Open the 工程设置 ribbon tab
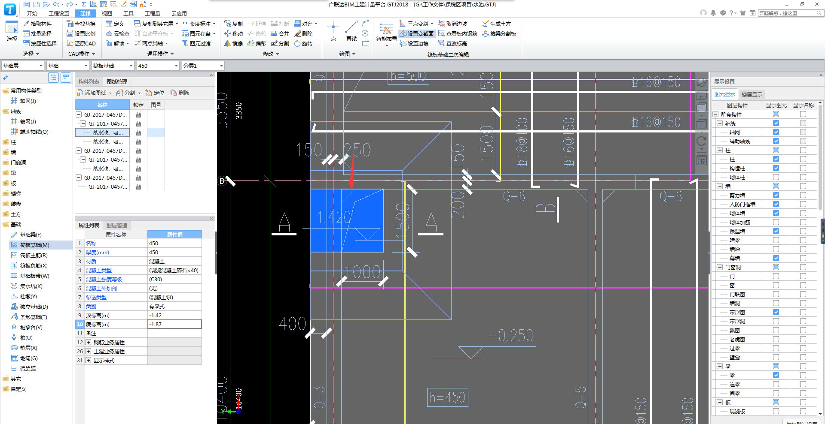 (x=59, y=13)
